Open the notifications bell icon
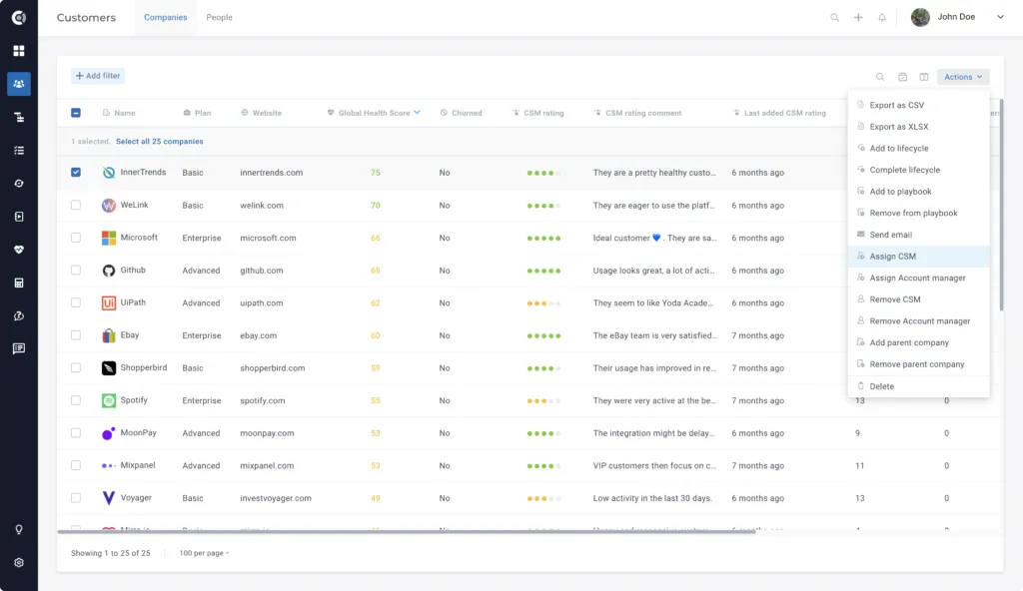This screenshot has height=591, width=1023. tap(882, 18)
